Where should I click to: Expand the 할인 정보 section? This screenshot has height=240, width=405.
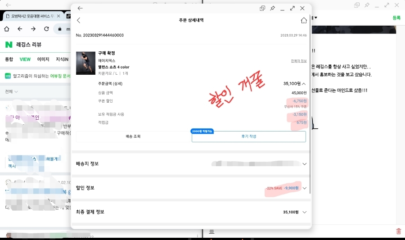pos(305,188)
